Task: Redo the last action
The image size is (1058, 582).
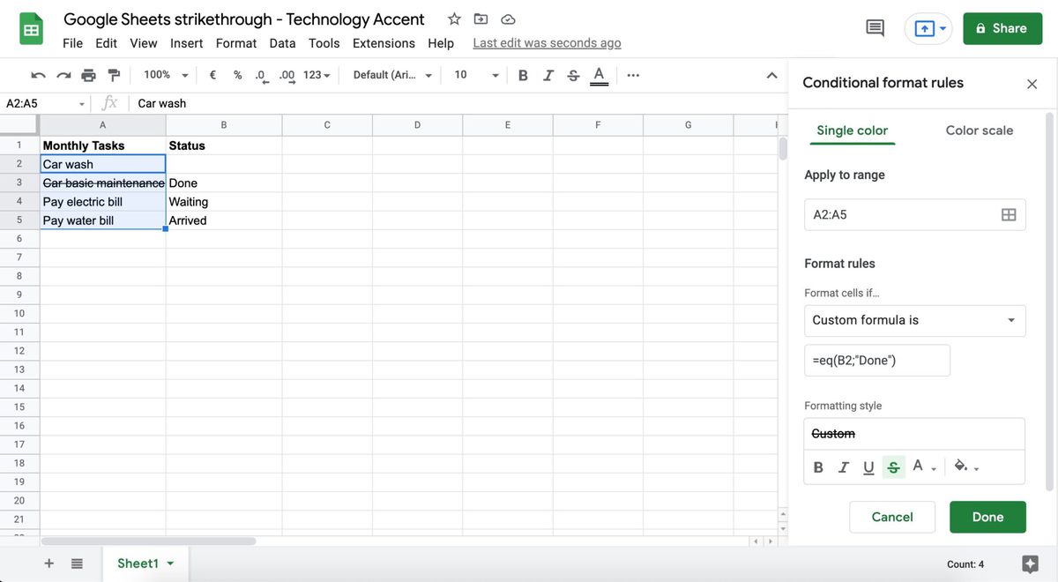Action: point(63,75)
